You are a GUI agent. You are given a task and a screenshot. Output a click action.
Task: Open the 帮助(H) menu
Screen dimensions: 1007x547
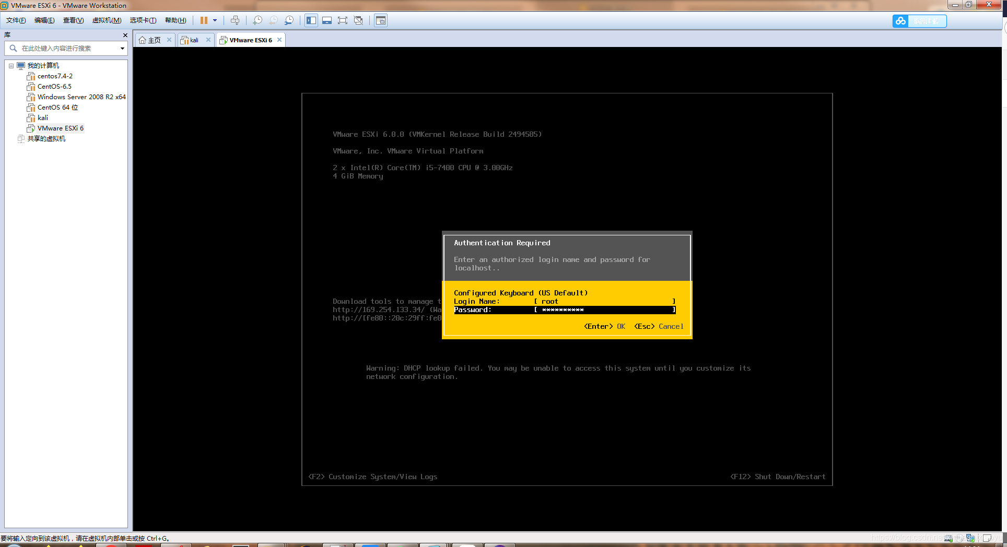click(x=175, y=20)
